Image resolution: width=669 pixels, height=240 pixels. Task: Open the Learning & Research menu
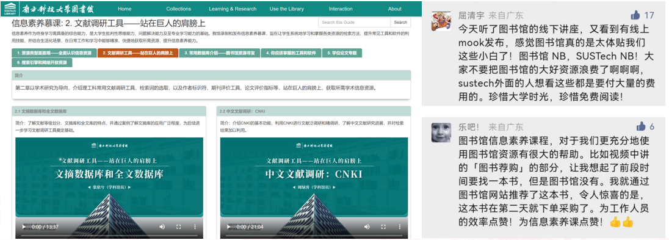pos(233,9)
